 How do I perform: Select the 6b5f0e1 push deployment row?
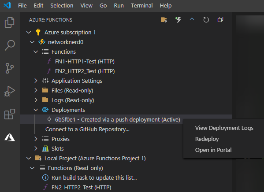click(126, 119)
